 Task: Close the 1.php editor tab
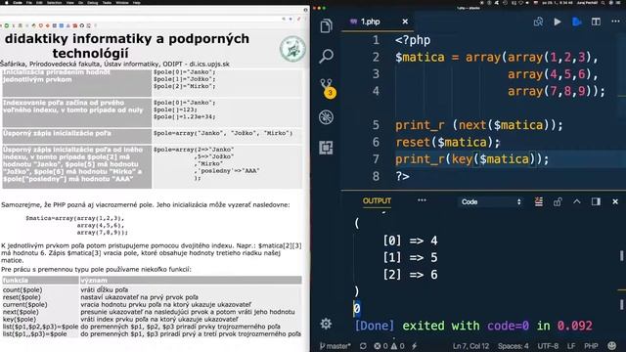[405, 22]
